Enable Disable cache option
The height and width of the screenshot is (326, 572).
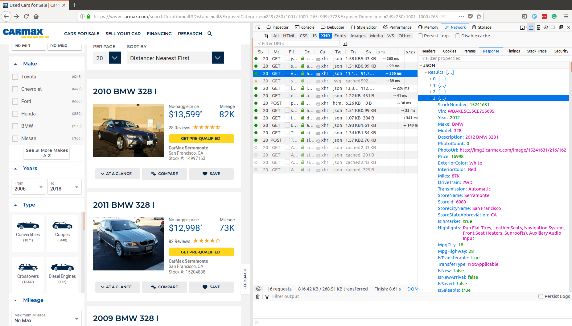pos(458,36)
